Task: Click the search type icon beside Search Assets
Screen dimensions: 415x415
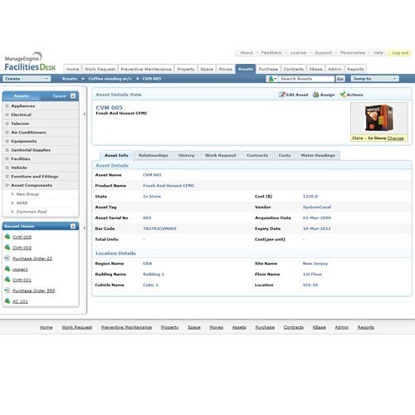Action: coord(271,79)
